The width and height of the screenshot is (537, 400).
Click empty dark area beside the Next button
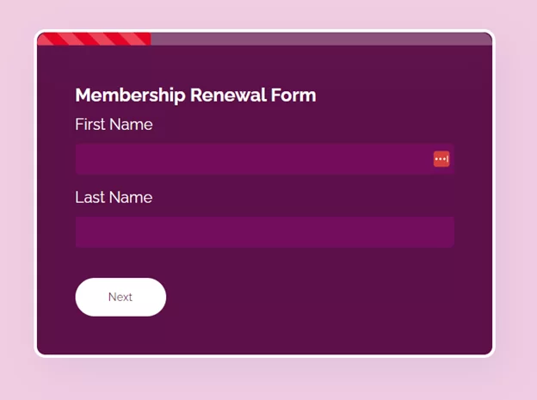click(x=327, y=298)
